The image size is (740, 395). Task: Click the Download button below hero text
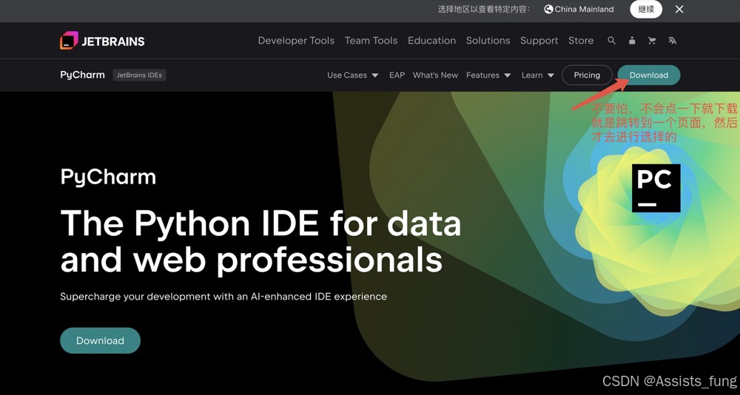(100, 341)
